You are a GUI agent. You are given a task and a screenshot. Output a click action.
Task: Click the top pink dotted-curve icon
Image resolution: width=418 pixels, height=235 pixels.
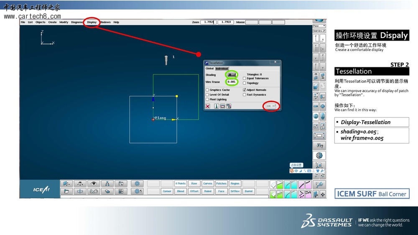pos(301,184)
